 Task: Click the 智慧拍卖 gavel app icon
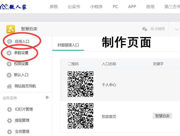(x=11, y=29)
